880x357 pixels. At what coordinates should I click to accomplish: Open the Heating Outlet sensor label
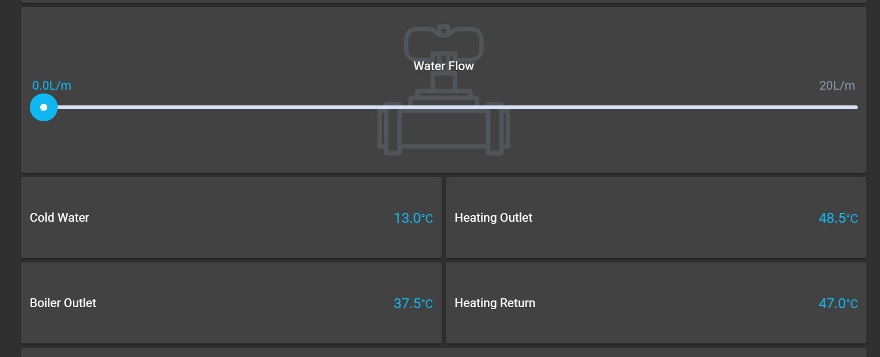click(x=493, y=218)
